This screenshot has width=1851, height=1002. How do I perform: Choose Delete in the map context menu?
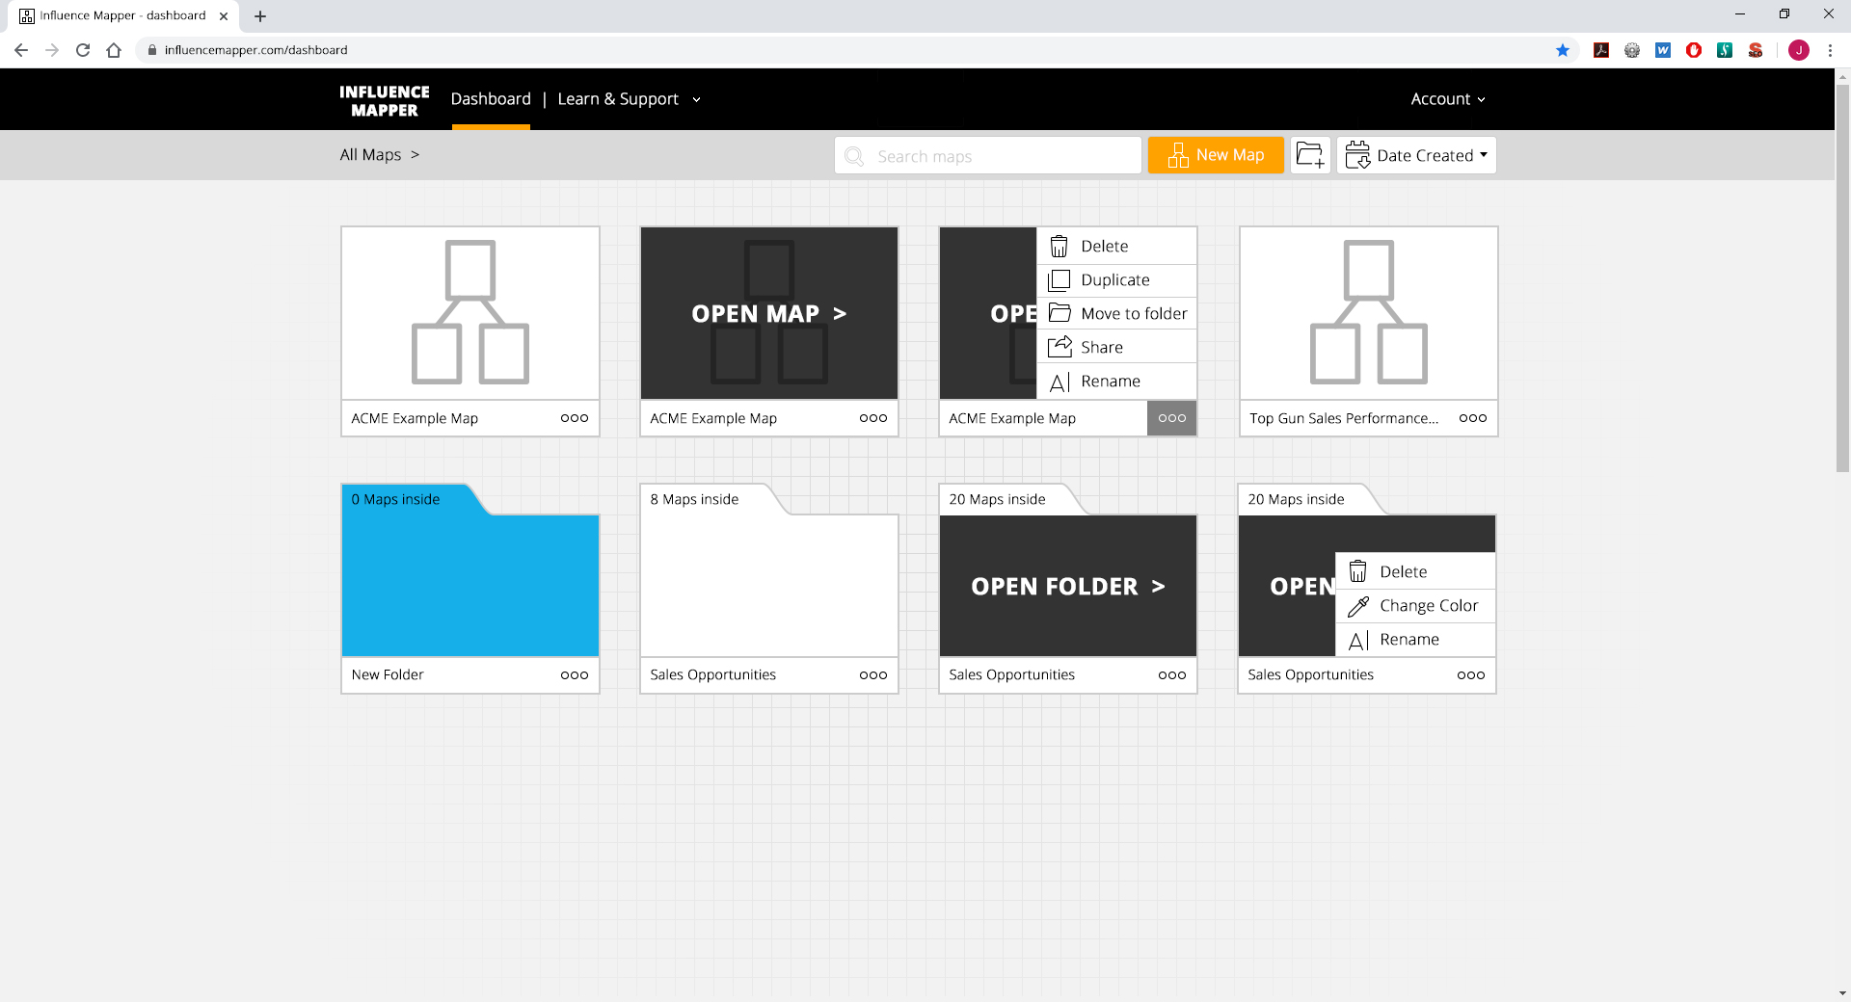point(1116,247)
